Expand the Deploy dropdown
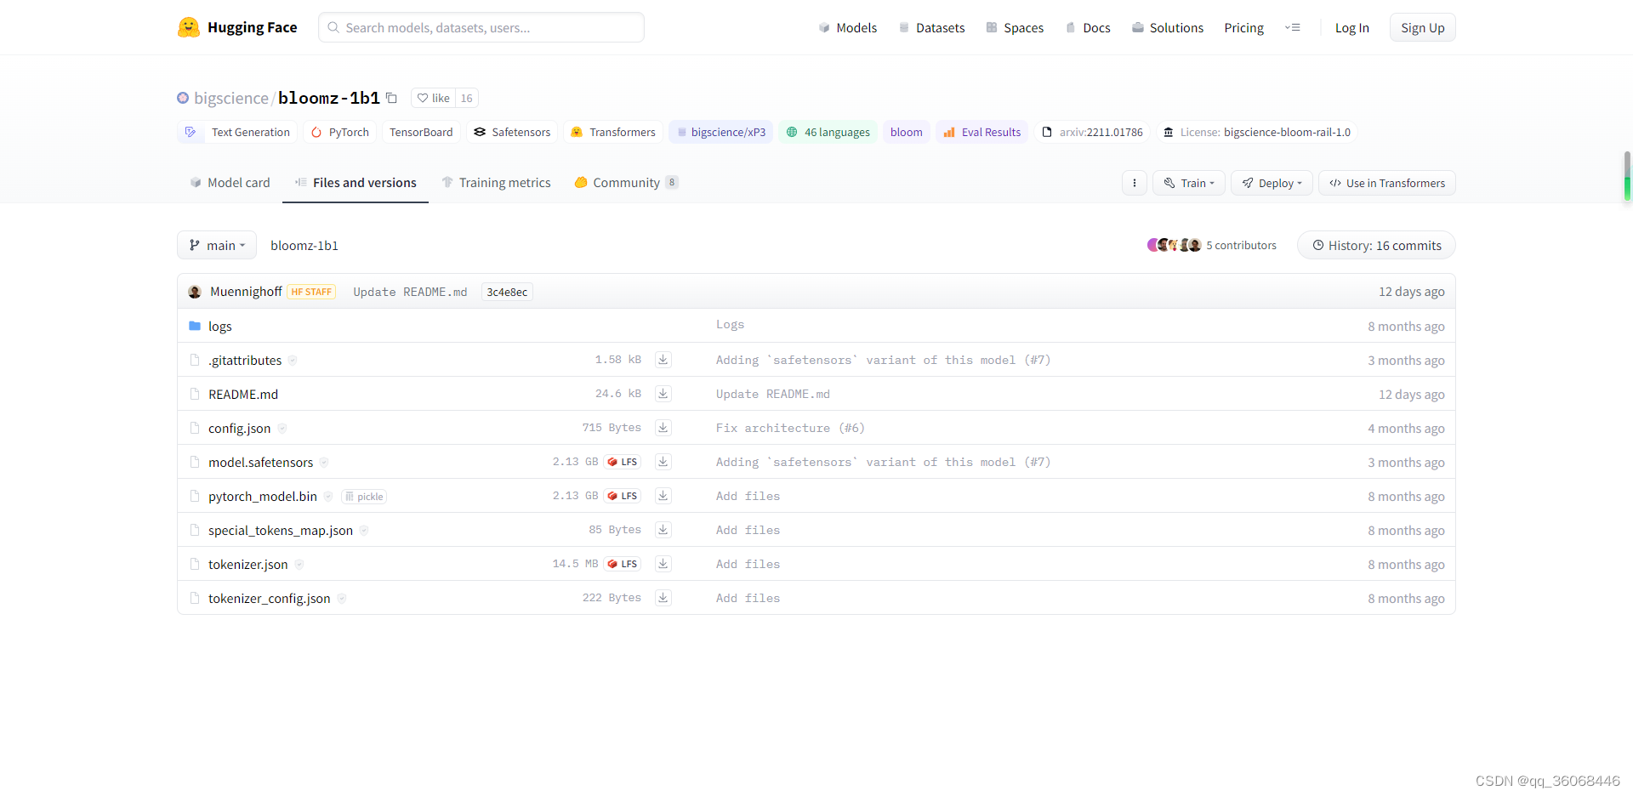The width and height of the screenshot is (1633, 796). point(1272,183)
